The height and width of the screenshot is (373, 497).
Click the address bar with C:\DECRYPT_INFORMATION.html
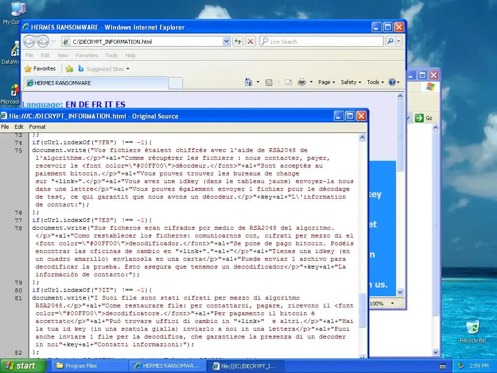142,41
